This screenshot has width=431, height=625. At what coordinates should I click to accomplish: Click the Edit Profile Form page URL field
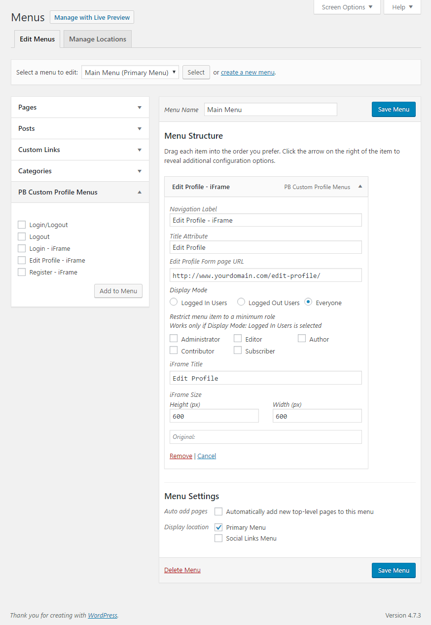(266, 275)
